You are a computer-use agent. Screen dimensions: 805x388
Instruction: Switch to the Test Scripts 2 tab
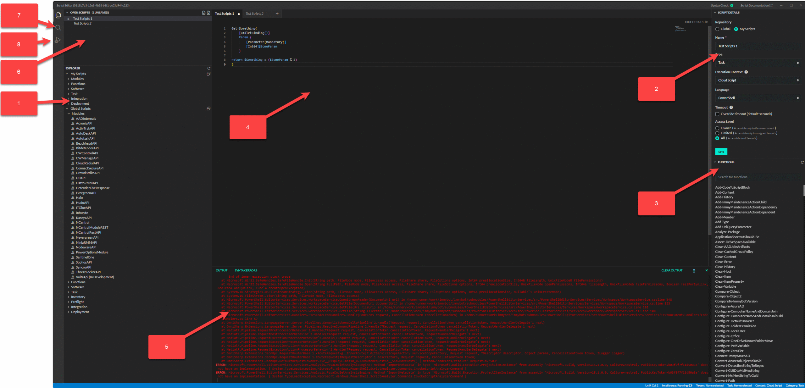tap(255, 14)
